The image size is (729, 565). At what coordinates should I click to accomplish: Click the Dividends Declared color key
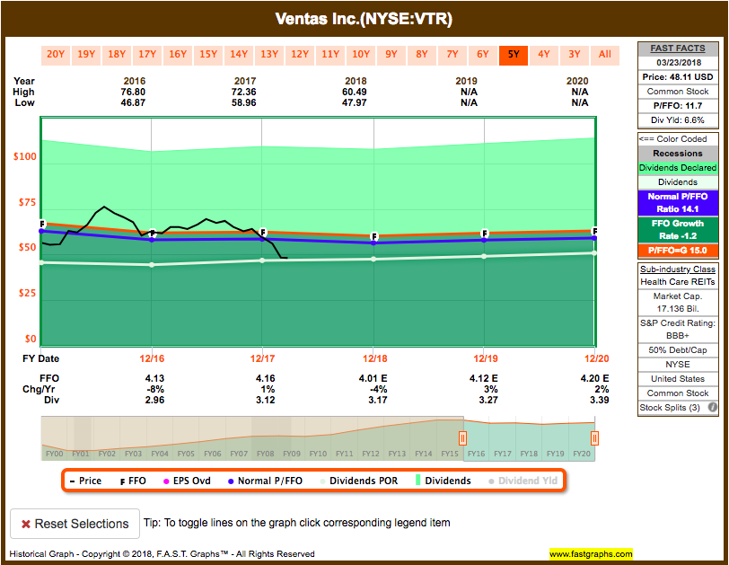pos(678,167)
